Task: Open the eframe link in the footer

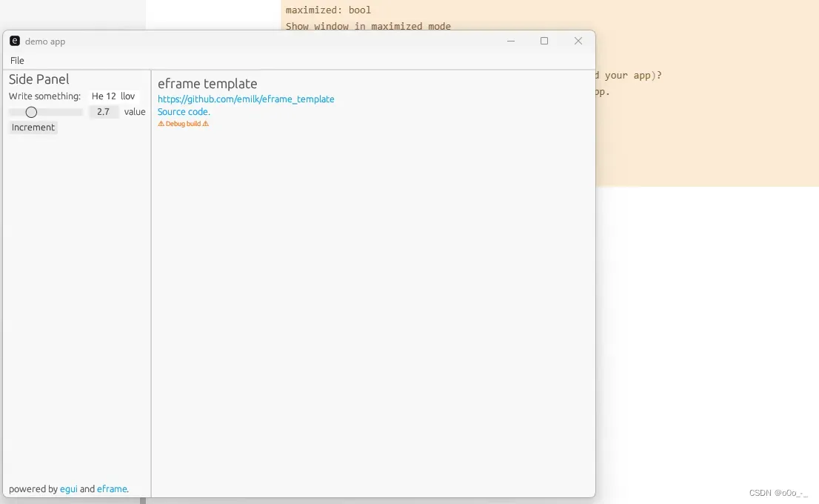Action: [112, 489]
